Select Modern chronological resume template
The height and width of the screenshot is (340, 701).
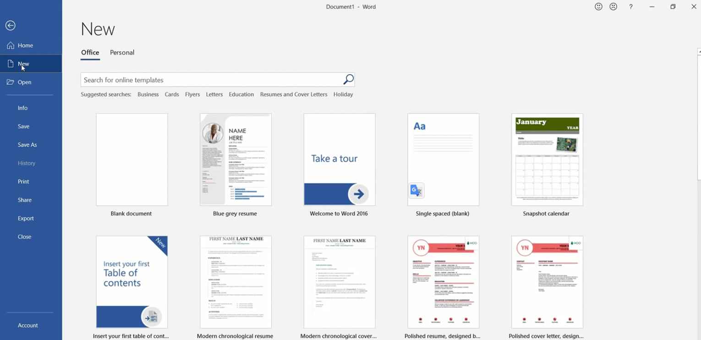235,282
